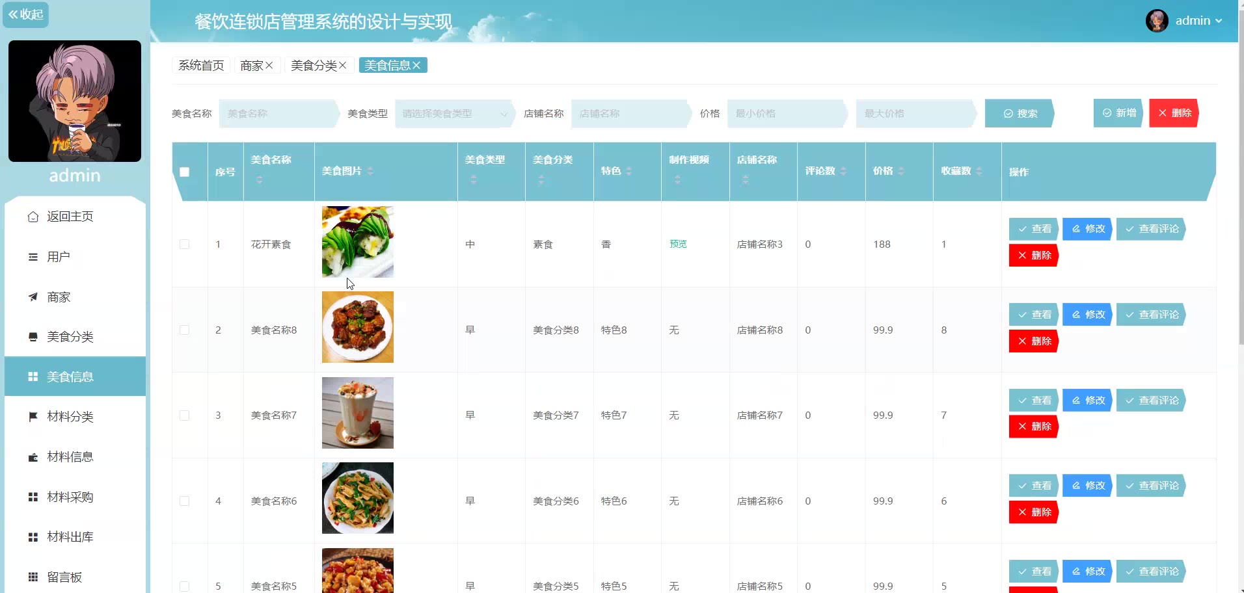Image resolution: width=1244 pixels, height=593 pixels.
Task: Open the 商家 sidebar menu item
Action: coord(75,297)
